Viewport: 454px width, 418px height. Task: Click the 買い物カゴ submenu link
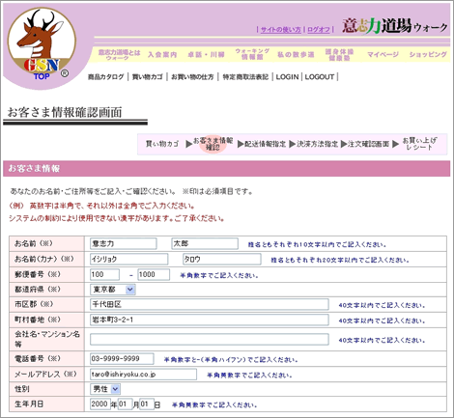pyautogui.click(x=147, y=77)
